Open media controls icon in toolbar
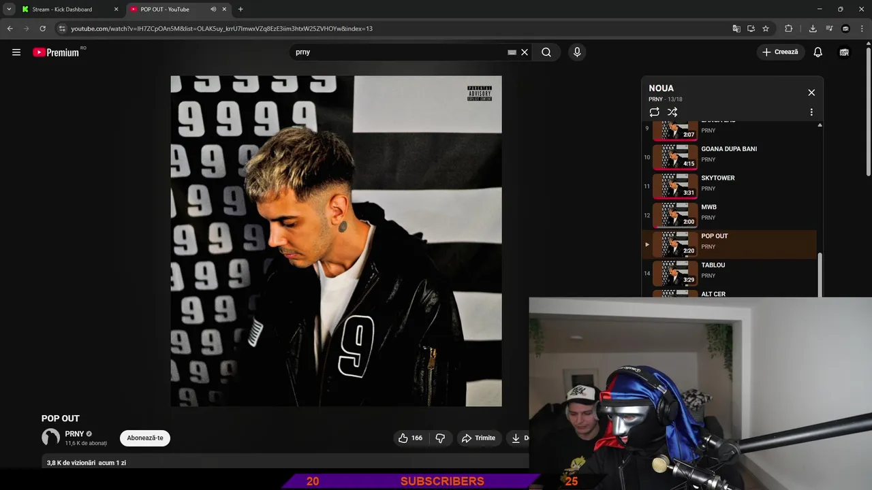872x490 pixels. 829,29
